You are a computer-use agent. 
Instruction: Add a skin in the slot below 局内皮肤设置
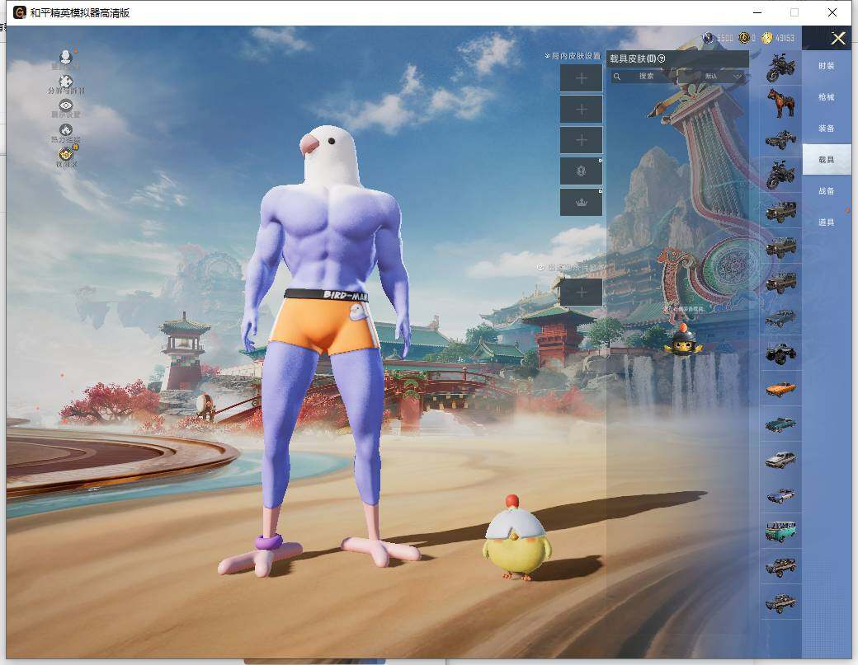581,78
